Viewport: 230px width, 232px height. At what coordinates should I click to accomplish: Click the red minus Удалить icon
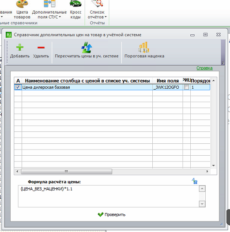(41, 48)
